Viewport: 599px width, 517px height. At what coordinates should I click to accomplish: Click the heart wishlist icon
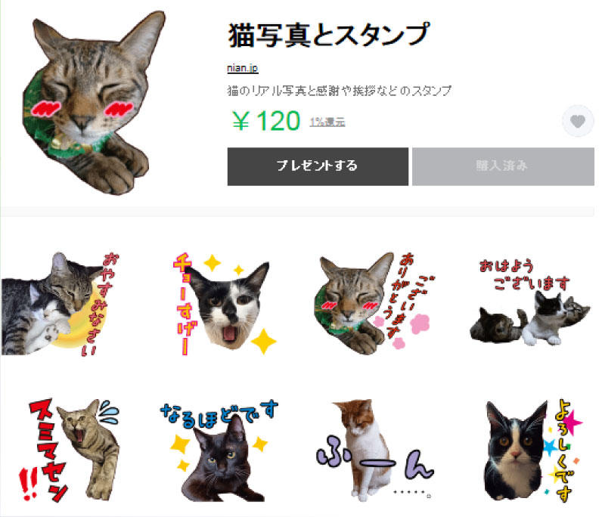tap(578, 122)
